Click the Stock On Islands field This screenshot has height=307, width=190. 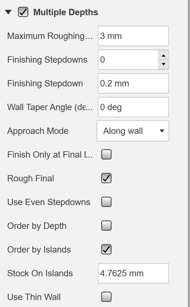tap(133, 273)
